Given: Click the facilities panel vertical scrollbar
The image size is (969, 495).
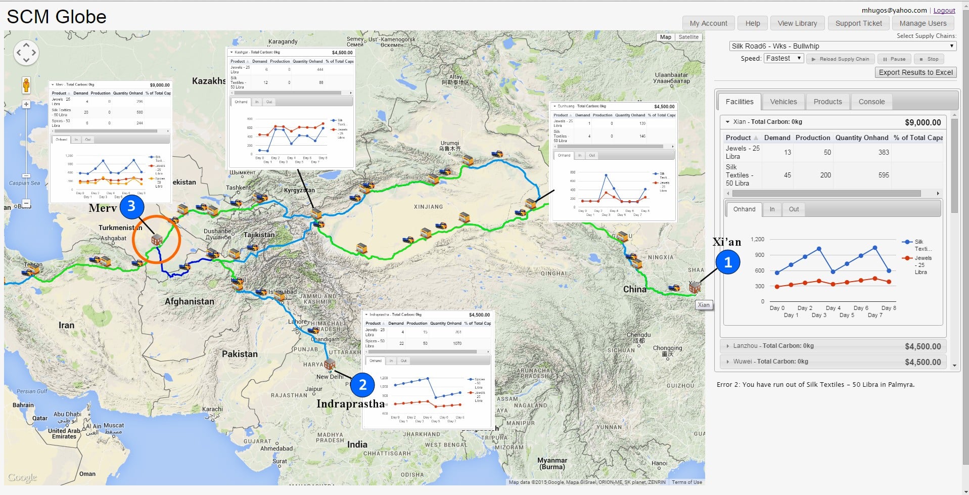Looking at the screenshot, I should [x=954, y=166].
